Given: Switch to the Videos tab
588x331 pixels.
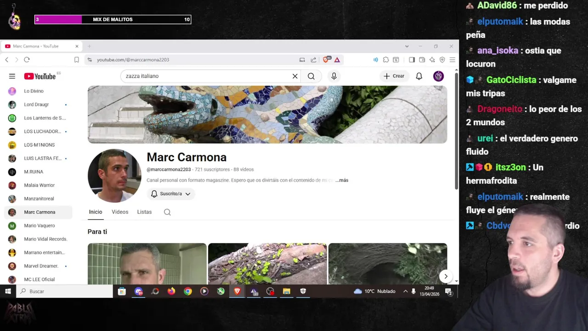Looking at the screenshot, I should [120, 212].
